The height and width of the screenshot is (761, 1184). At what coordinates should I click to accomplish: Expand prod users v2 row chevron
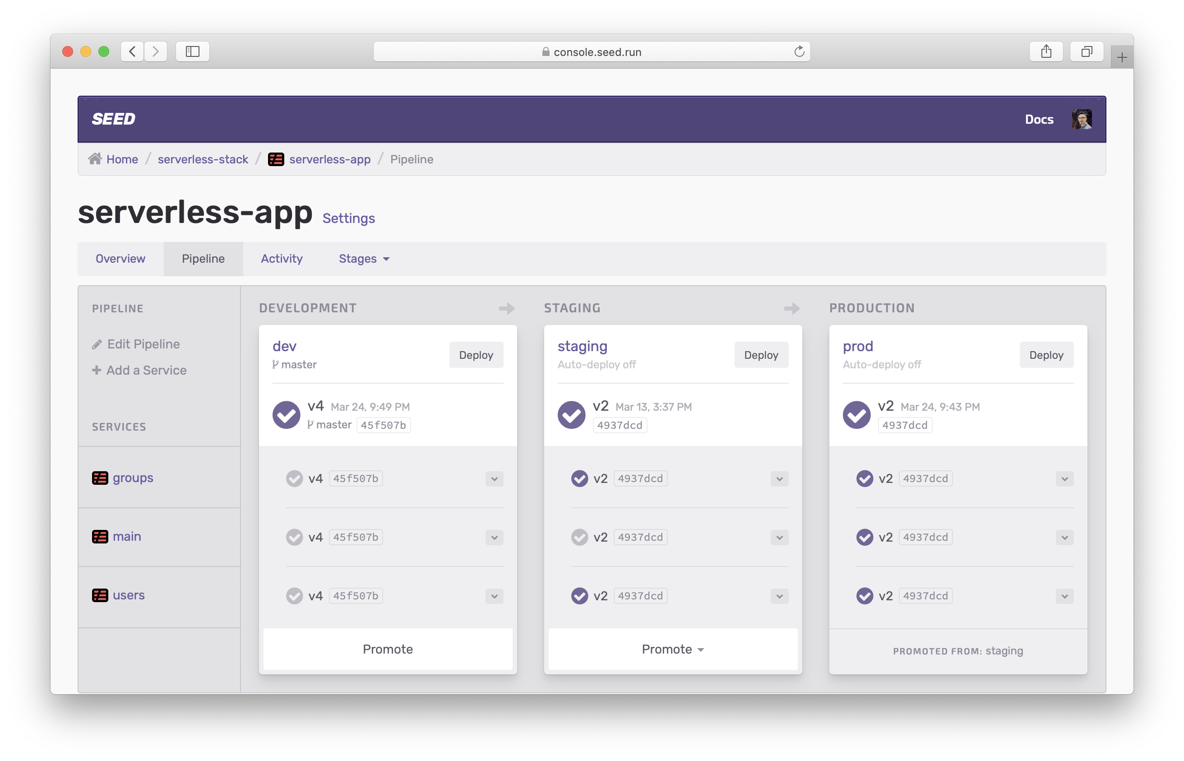pos(1064,596)
